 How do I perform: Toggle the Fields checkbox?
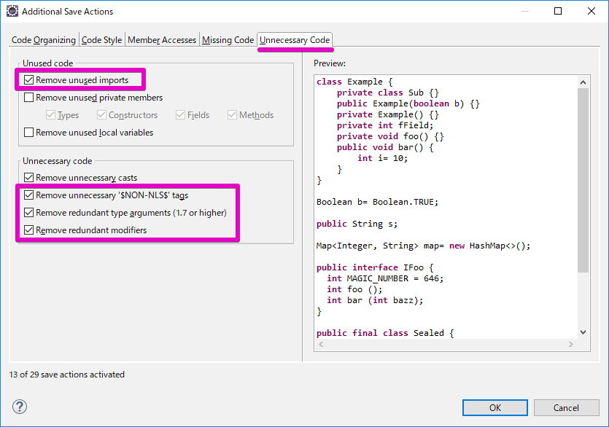click(180, 115)
